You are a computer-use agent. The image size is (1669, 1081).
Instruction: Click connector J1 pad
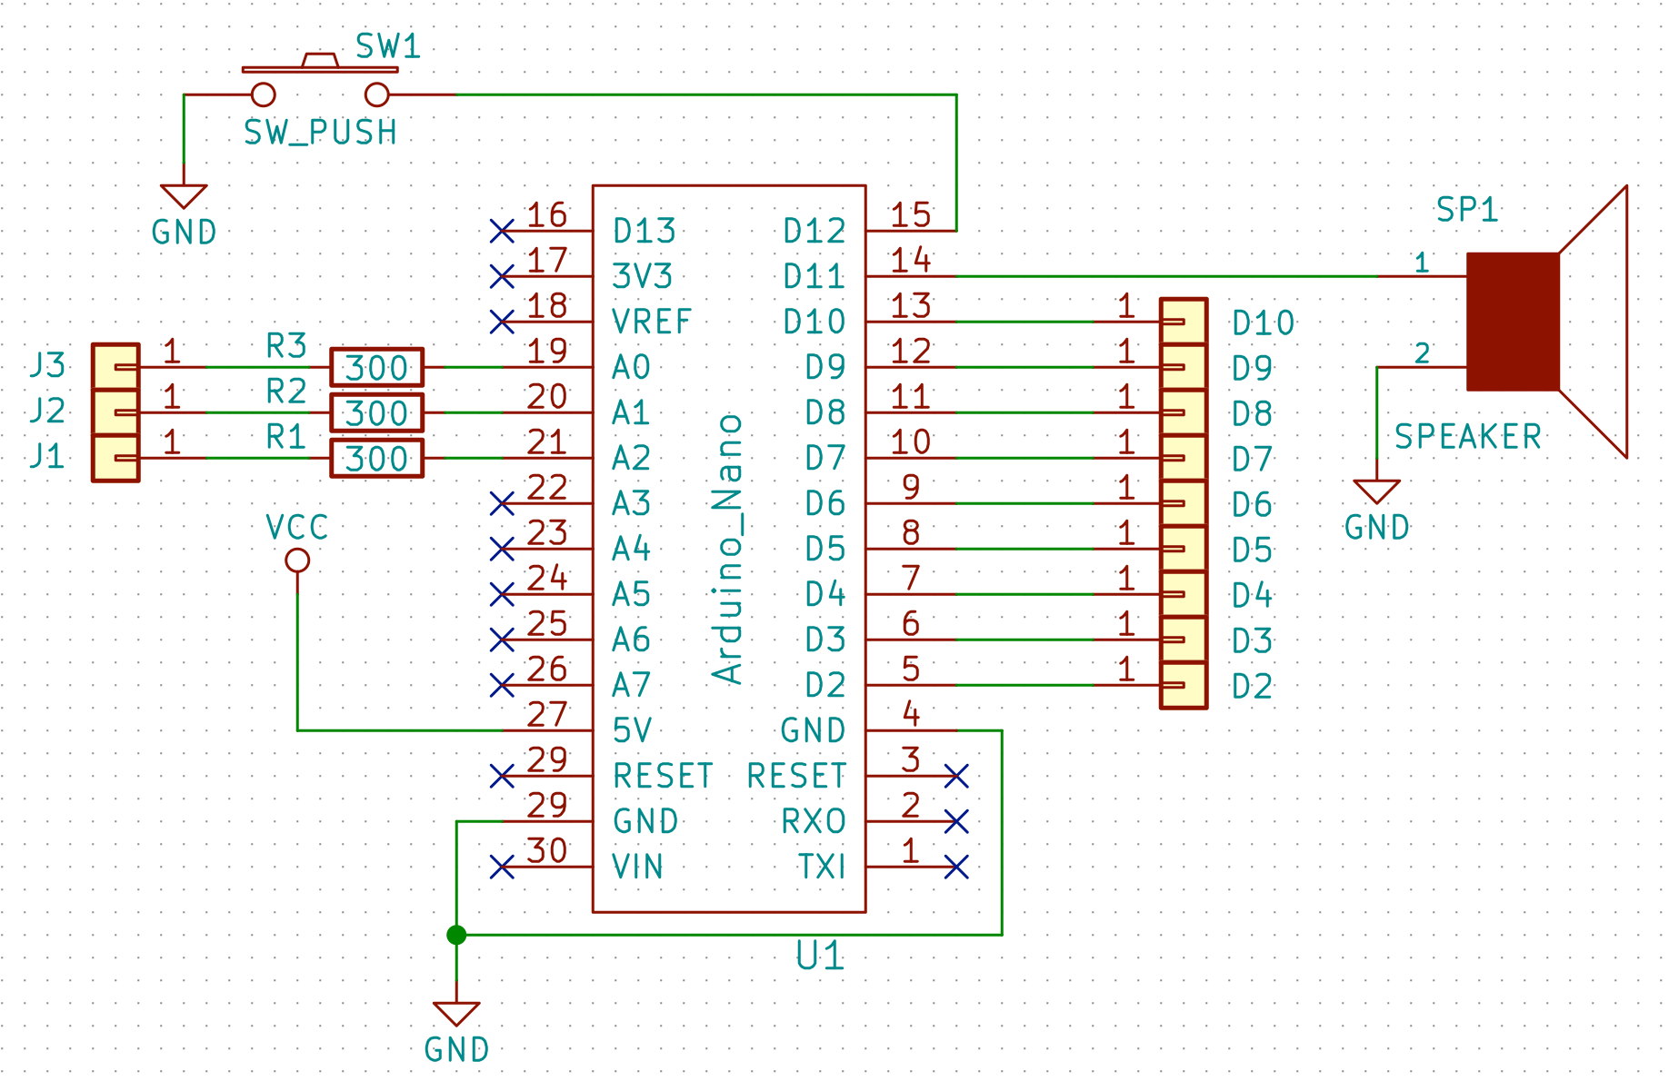click(116, 458)
